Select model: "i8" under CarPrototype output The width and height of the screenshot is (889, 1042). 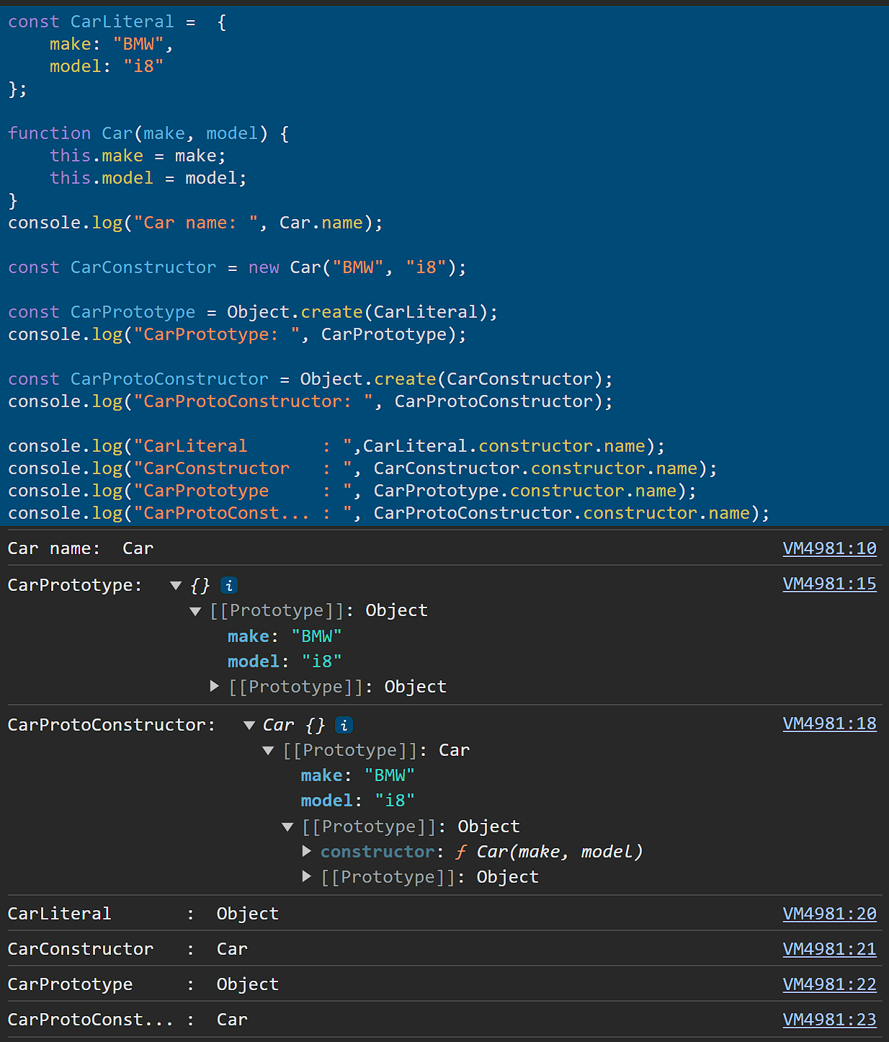coord(285,662)
